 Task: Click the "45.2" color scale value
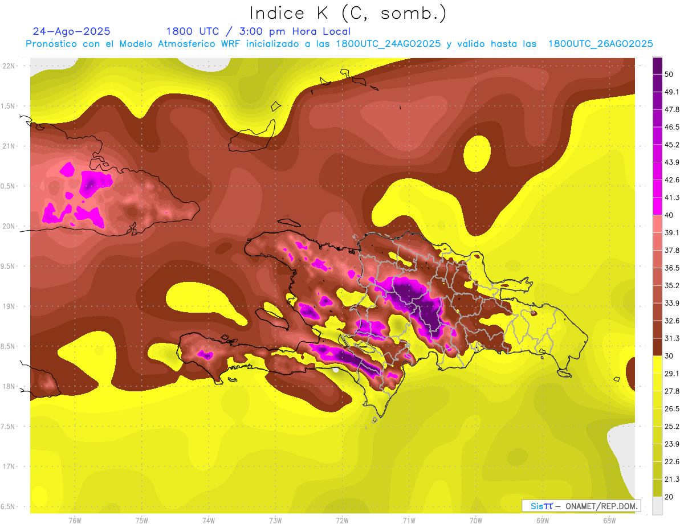pyautogui.click(x=671, y=145)
